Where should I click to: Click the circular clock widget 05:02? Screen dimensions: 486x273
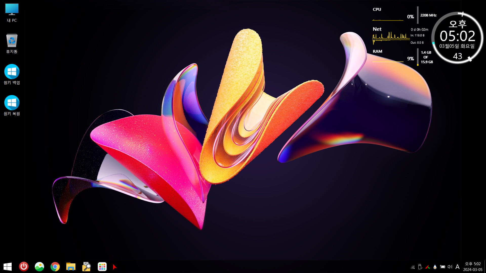tap(457, 38)
